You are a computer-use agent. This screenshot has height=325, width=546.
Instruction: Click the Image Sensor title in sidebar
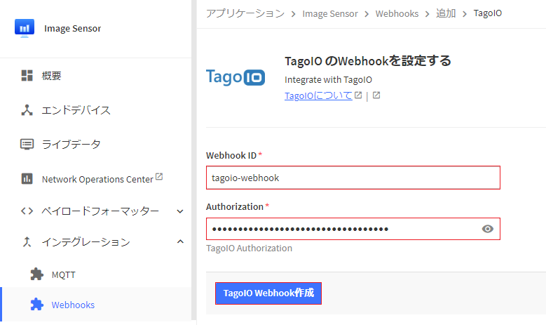(72, 28)
